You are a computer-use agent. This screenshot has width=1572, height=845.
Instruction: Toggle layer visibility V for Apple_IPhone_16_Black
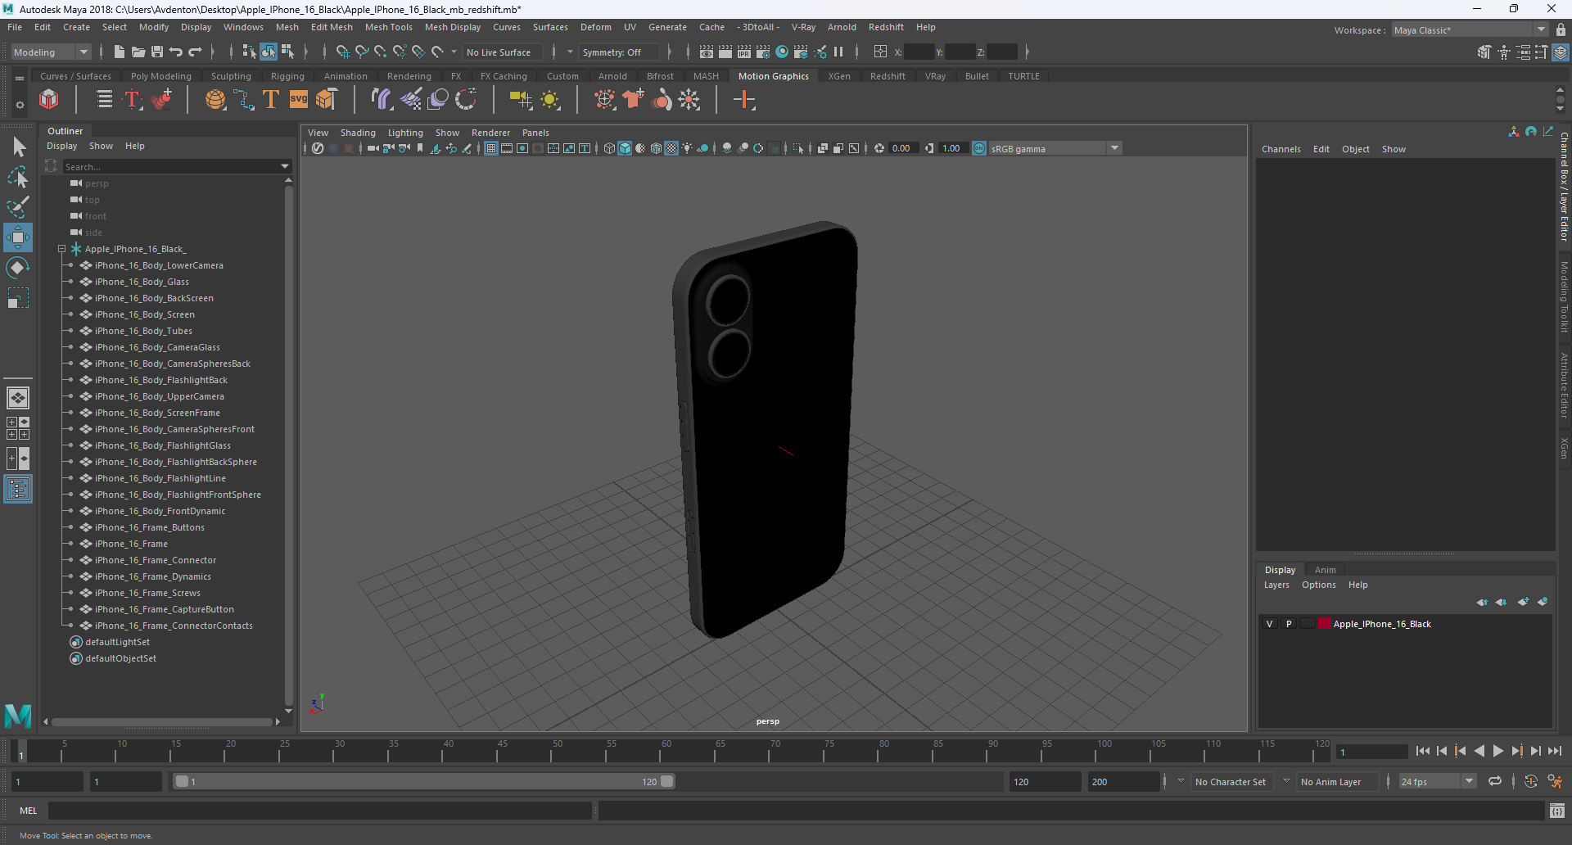(x=1270, y=624)
